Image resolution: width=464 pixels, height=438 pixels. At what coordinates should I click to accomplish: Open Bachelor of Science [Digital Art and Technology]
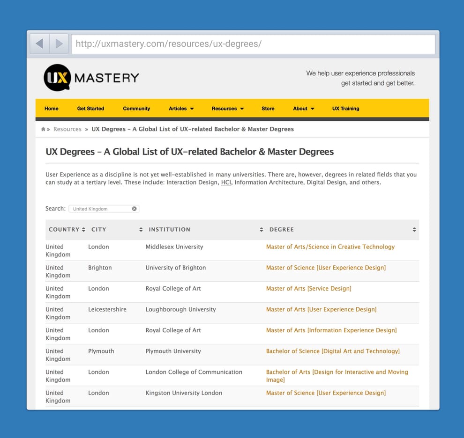(333, 351)
